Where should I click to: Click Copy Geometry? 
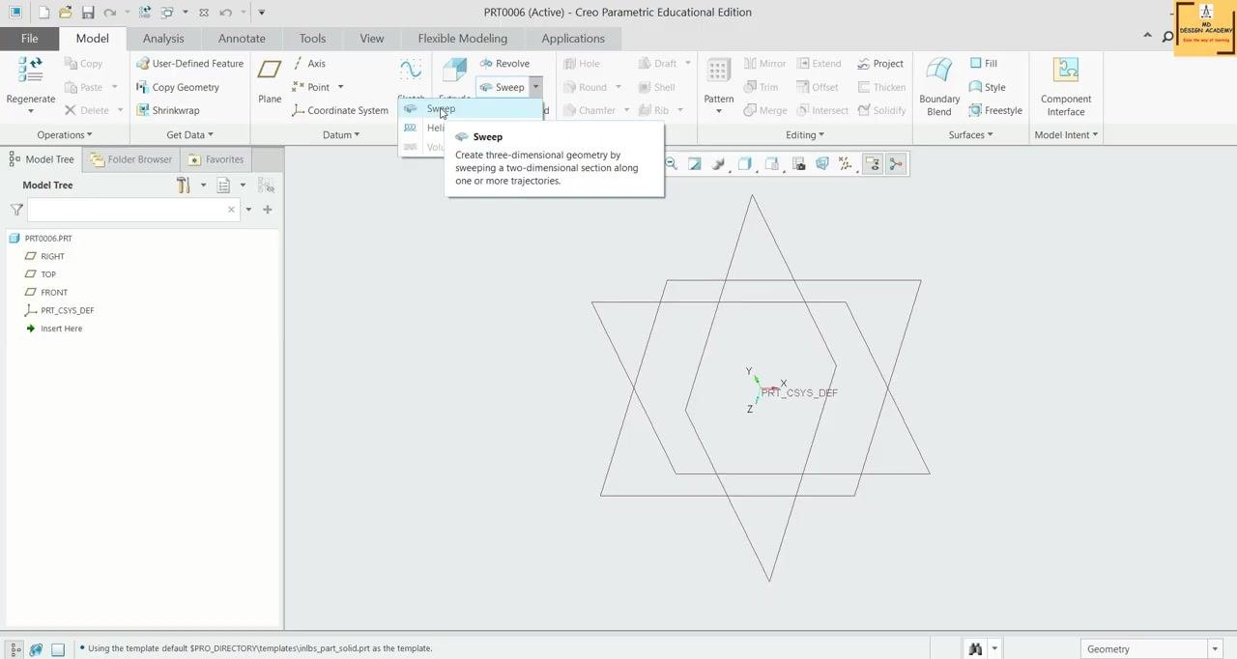(x=178, y=87)
